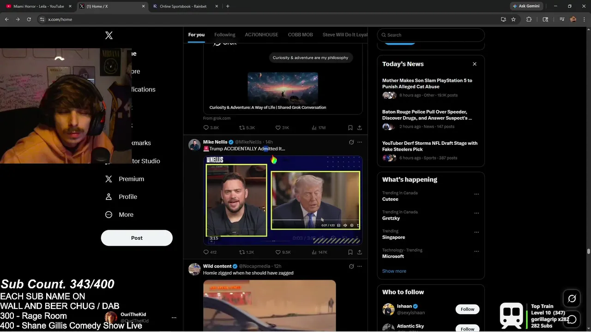Click Show more under What's happening
591x332 pixels.
394,271
